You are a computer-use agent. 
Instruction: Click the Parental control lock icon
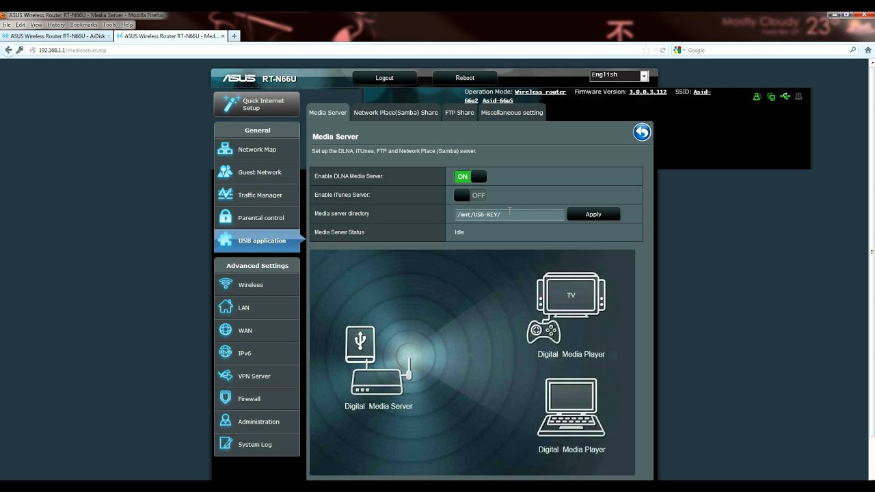pyautogui.click(x=225, y=217)
